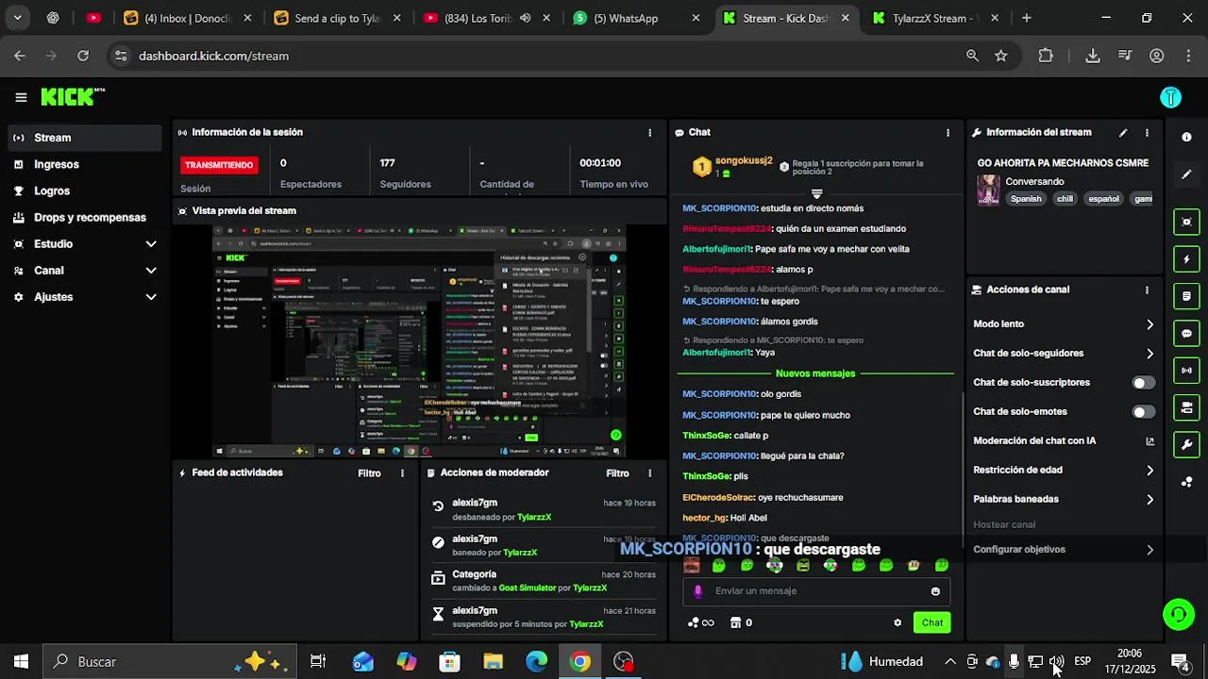Open Windows Start menu
Viewport: 1208px width, 679px height.
point(21,662)
